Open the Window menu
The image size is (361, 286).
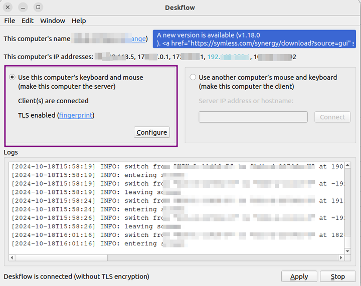click(x=53, y=21)
